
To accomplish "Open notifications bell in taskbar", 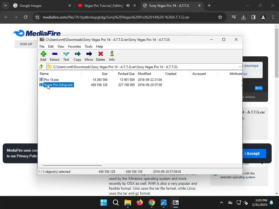I will click(x=272, y=202).
